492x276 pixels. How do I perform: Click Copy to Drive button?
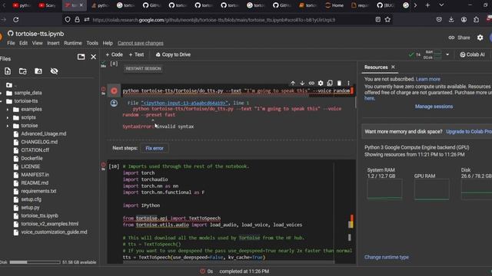(x=173, y=54)
